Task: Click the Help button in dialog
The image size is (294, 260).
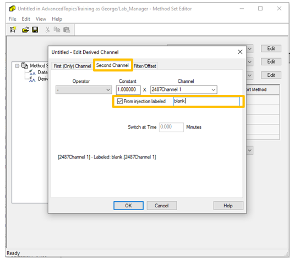Action: click(228, 206)
